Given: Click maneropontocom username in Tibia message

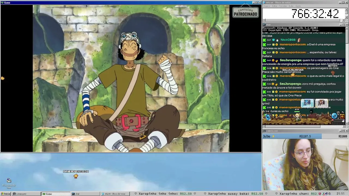Looking at the screenshot, I should 293,92.
